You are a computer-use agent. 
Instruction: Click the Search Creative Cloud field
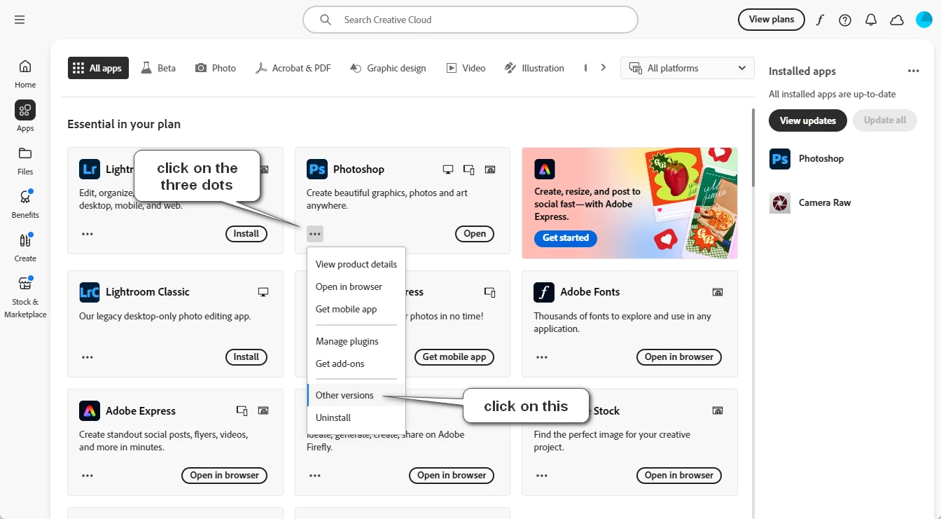(x=470, y=20)
